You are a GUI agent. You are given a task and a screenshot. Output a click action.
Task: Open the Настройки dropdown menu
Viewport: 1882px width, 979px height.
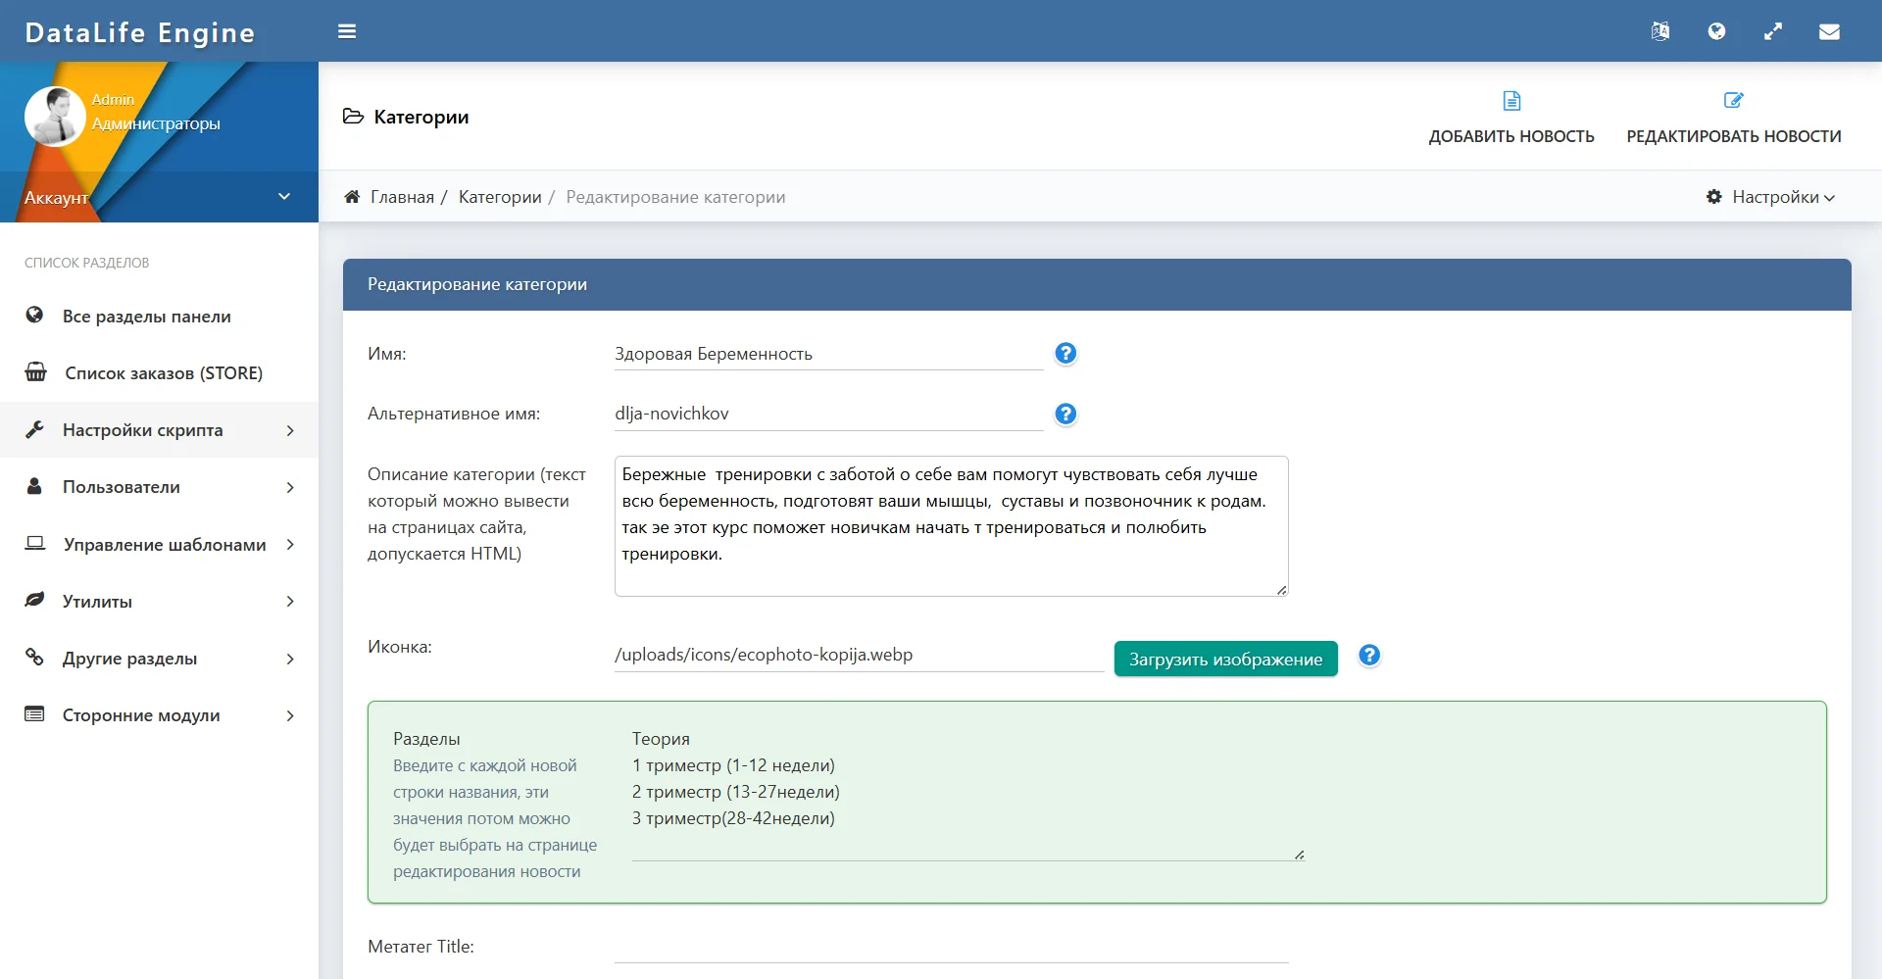click(1772, 197)
